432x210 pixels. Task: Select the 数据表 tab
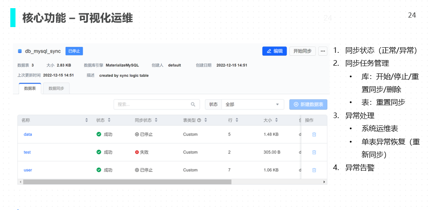point(30,88)
